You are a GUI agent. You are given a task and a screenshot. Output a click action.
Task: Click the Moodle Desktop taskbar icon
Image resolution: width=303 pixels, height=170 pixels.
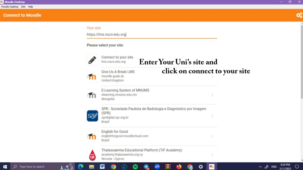pyautogui.click(x=212, y=166)
